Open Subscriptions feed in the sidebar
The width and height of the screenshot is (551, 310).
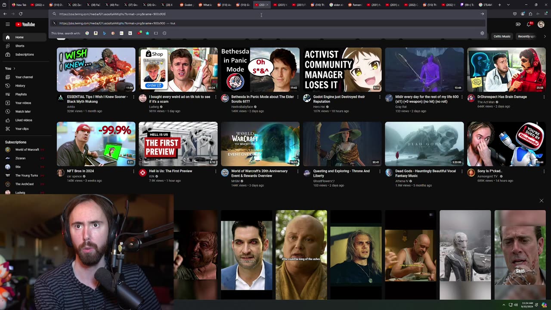click(x=25, y=54)
